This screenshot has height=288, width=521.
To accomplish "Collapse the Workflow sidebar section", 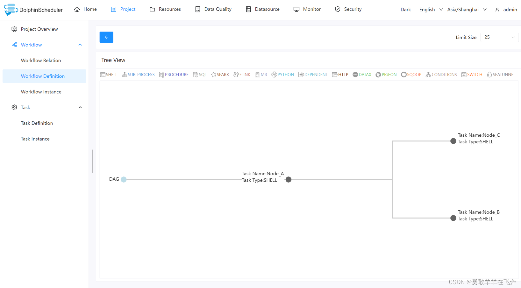I will coord(80,45).
